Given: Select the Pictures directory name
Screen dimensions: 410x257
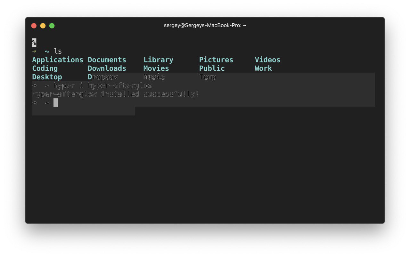Looking at the screenshot, I should 216,60.
